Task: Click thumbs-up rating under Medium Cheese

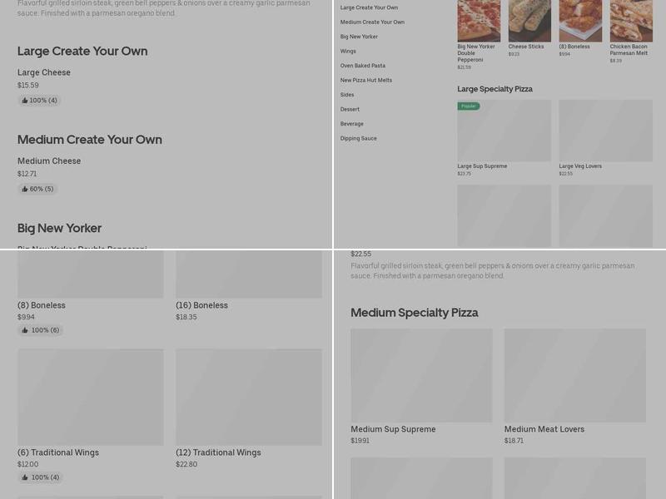Action: coord(37,189)
